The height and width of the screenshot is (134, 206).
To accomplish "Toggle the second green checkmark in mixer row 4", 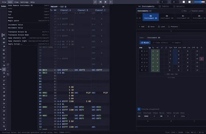I will [157, 66].
